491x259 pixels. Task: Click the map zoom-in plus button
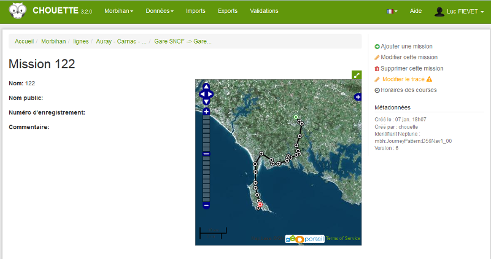click(x=206, y=111)
